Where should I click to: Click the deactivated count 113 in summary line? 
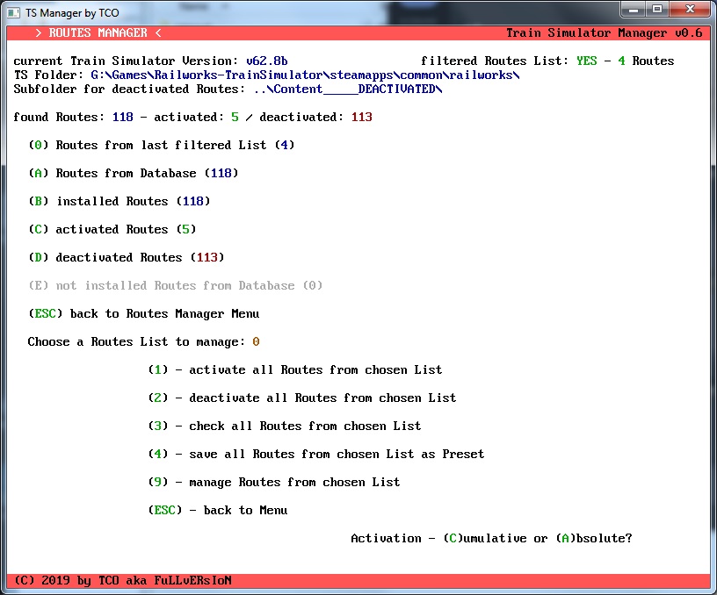point(362,118)
